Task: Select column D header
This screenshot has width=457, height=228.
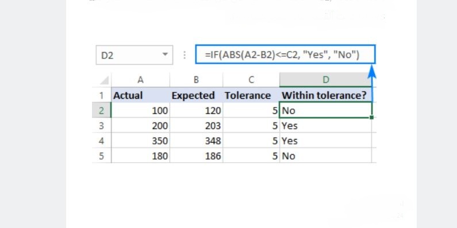Action: [x=325, y=80]
